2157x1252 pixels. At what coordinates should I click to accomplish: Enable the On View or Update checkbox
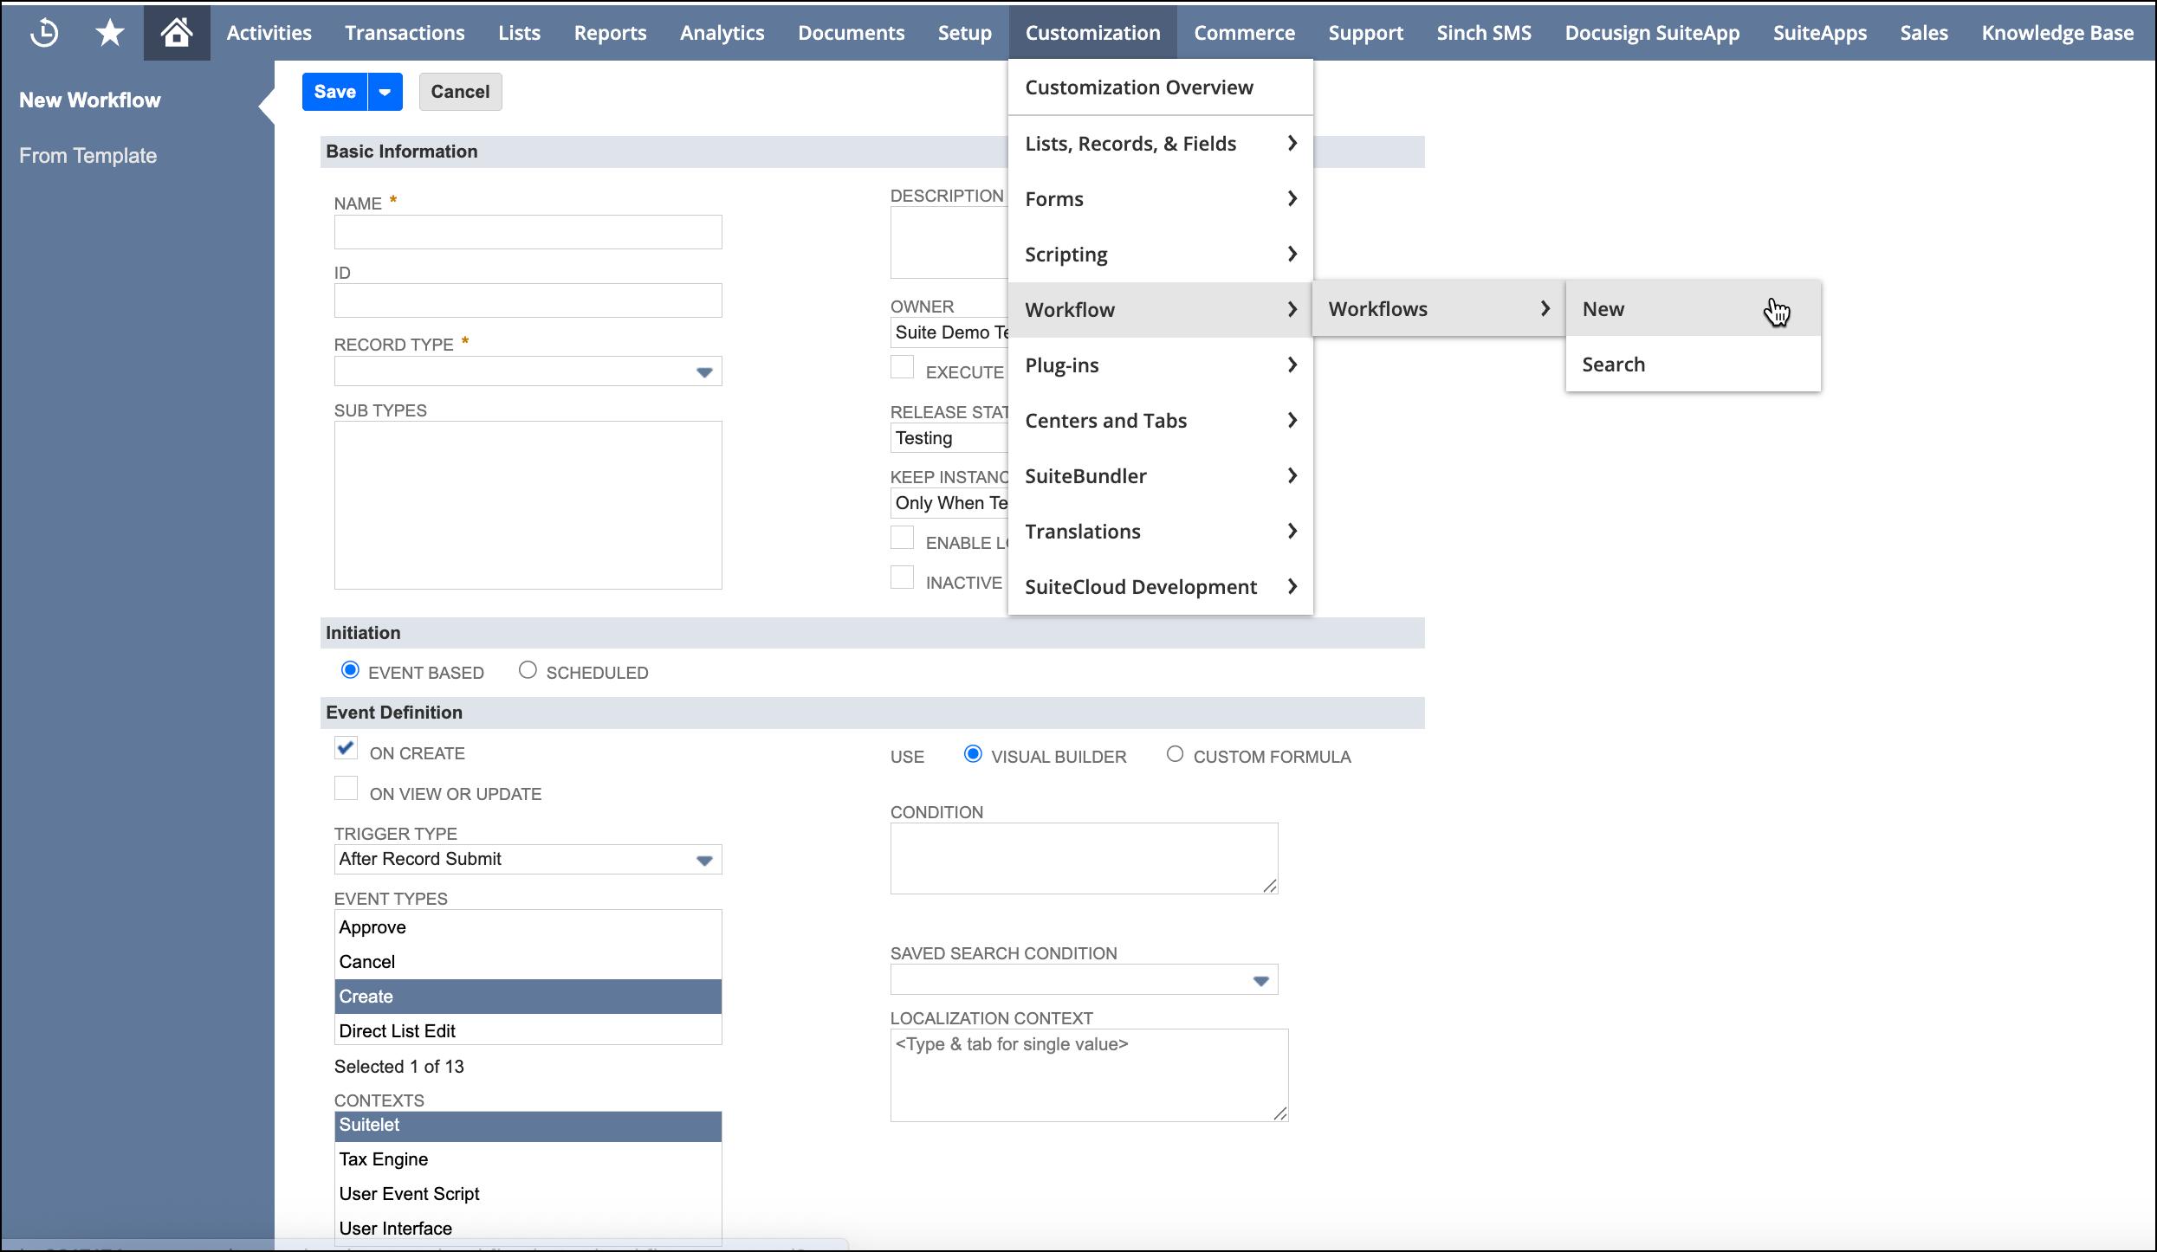pos(346,788)
